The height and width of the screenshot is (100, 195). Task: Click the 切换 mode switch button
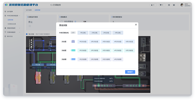[x=85, y=21]
